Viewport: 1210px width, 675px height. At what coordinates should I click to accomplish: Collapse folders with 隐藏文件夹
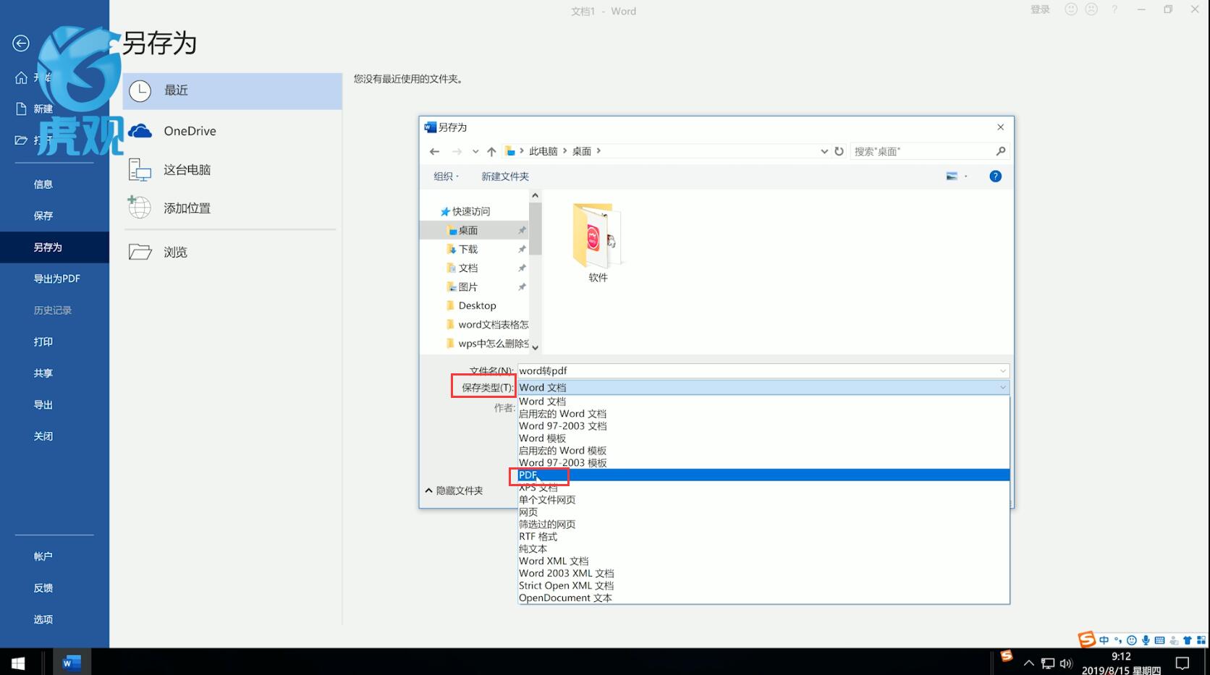(454, 491)
